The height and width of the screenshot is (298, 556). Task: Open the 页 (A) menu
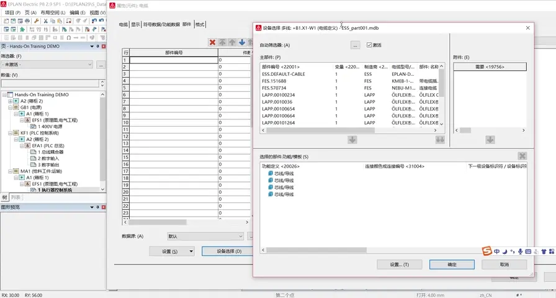pyautogui.click(x=30, y=12)
